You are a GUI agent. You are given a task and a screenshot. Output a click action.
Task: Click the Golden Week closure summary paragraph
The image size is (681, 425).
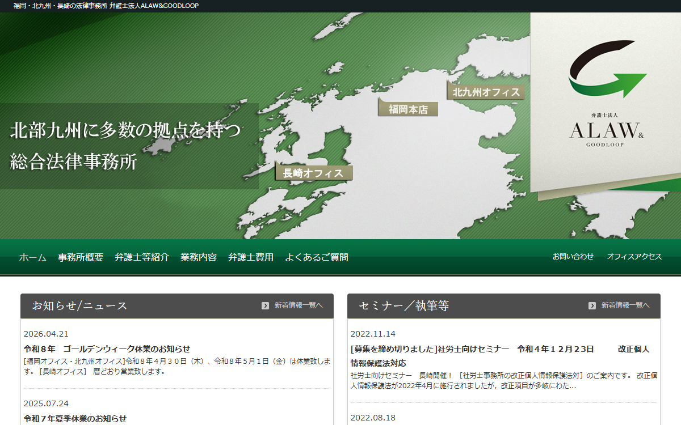(x=177, y=367)
